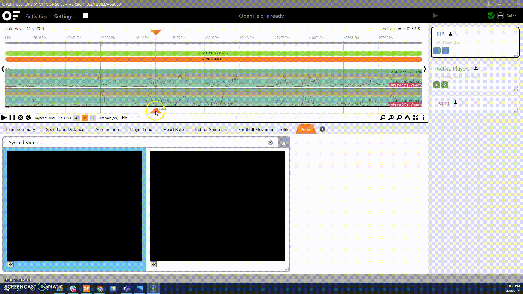
Task: Toggle the A mode button
Action: 76,118
